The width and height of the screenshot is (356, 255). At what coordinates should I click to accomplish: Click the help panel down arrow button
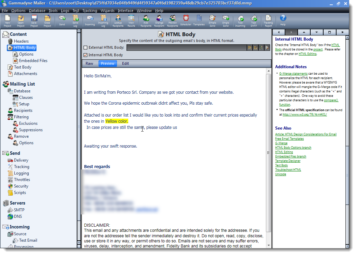(316, 32)
